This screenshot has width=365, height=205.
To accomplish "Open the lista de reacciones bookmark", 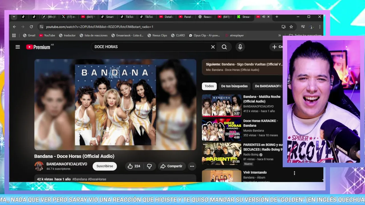I will [x=94, y=36].
